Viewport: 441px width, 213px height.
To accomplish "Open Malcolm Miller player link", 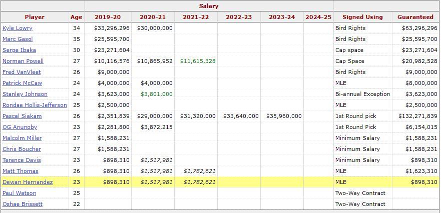I will [22, 138].
